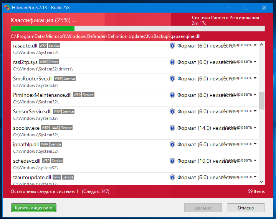Click Driver tag on rasl2tp.sys
276x219 pixels.
[53, 62]
